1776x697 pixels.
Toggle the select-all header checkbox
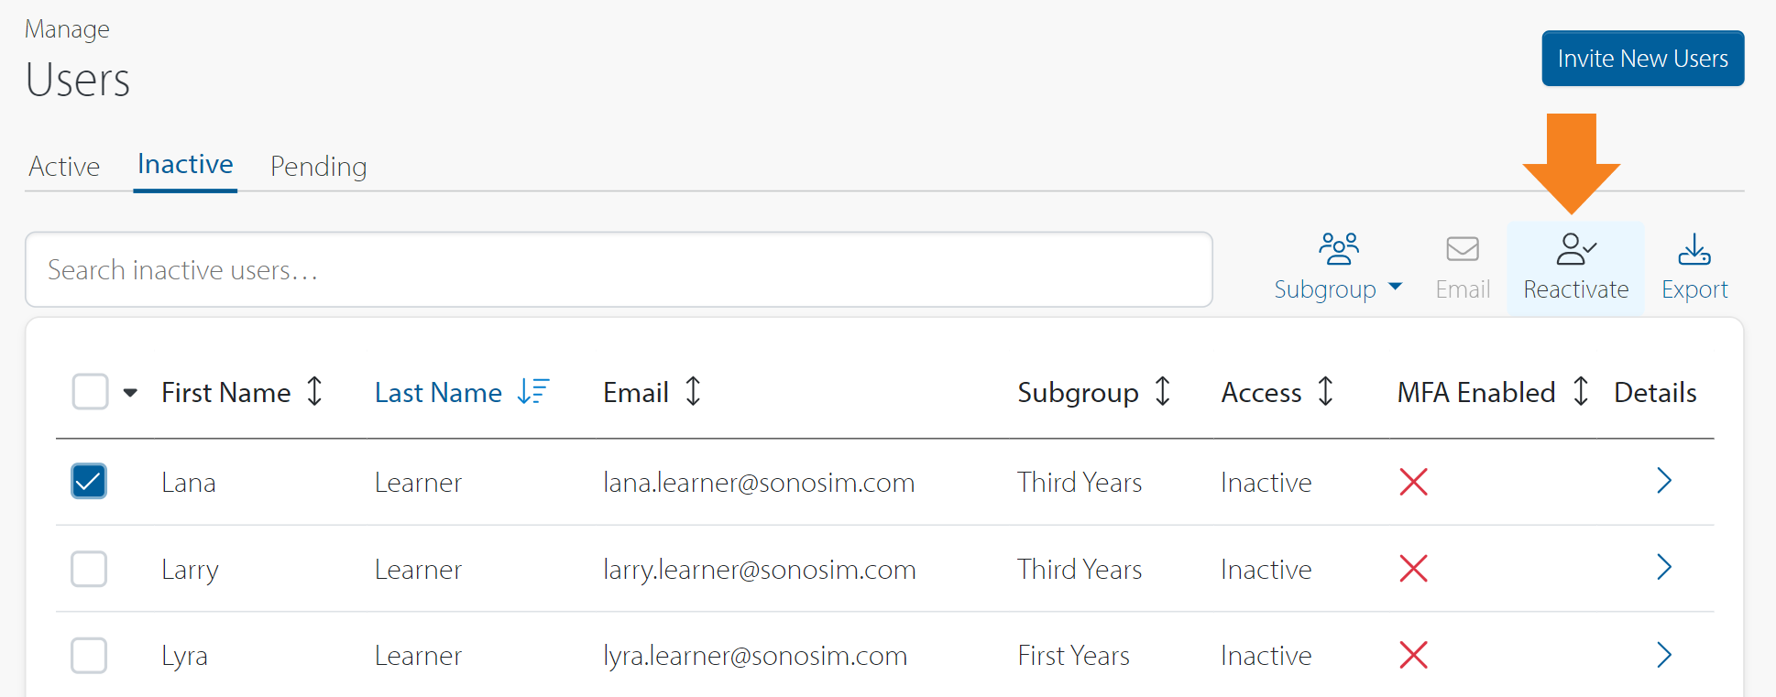pos(90,391)
